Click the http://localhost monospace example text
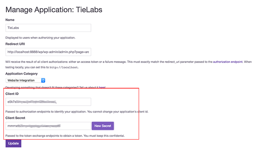 coord(64,67)
